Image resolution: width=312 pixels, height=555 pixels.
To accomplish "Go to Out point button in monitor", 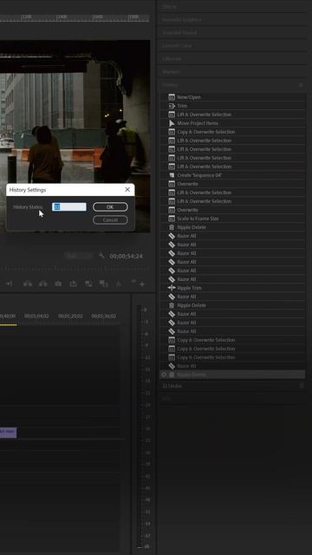I will 9,284.
